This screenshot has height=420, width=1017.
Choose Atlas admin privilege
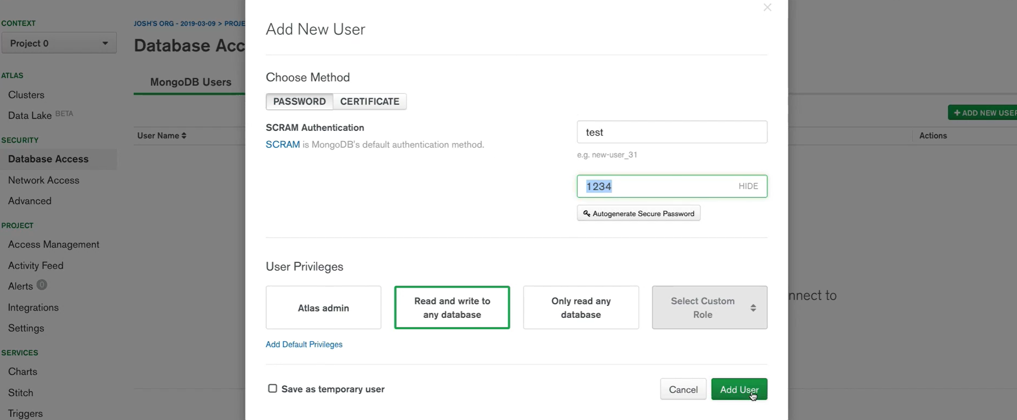323,308
